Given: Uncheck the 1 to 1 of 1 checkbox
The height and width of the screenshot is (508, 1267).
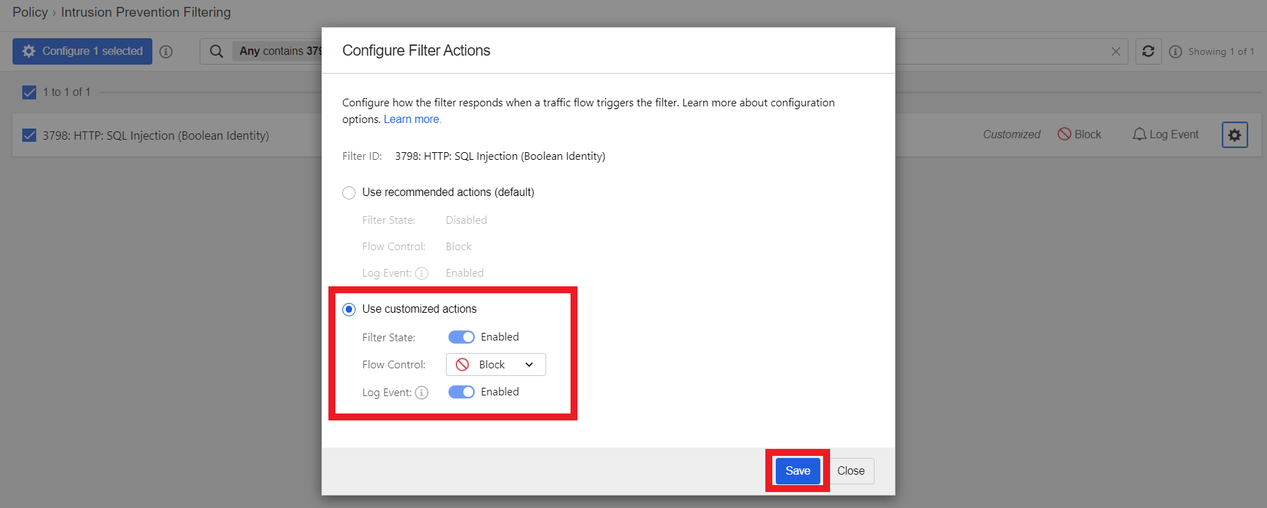Looking at the screenshot, I should 29,92.
